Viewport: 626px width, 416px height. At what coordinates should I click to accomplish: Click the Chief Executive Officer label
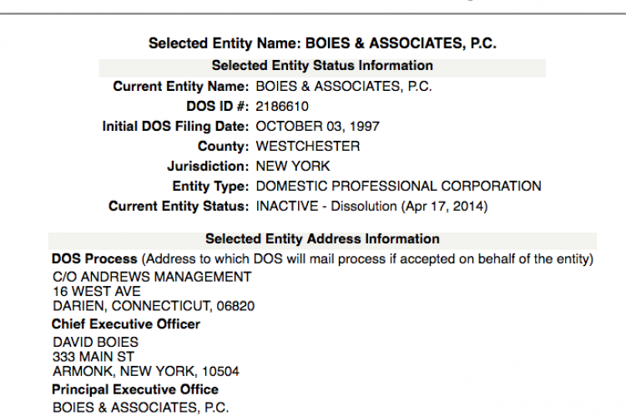coord(126,323)
